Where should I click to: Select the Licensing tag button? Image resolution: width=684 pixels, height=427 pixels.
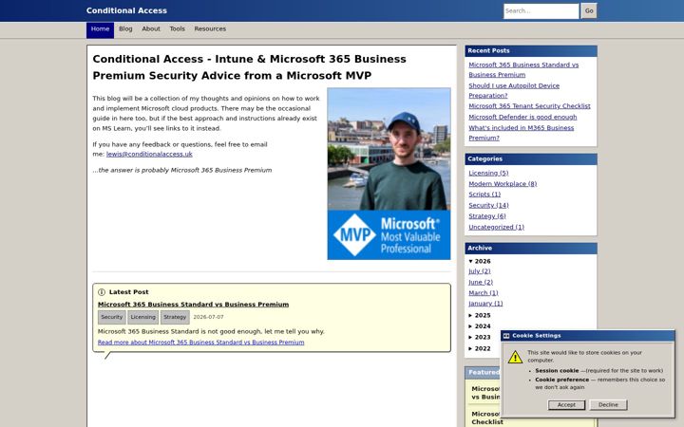click(143, 317)
